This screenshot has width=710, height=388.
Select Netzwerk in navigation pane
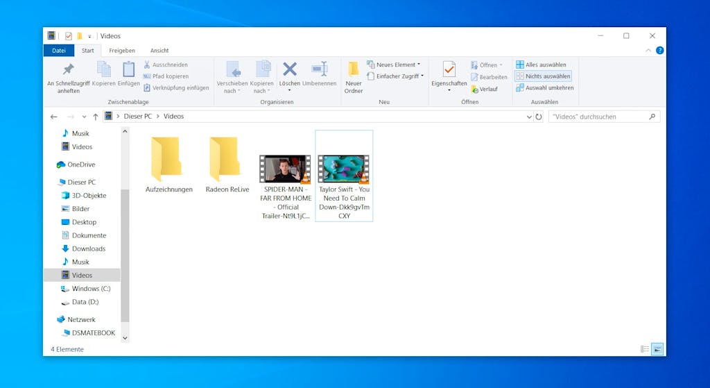coord(76,319)
